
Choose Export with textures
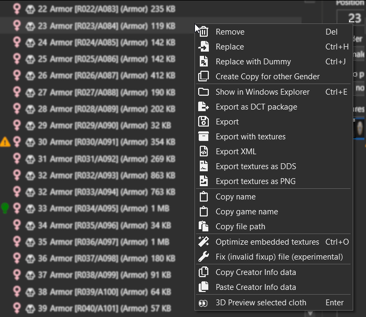[x=250, y=137]
